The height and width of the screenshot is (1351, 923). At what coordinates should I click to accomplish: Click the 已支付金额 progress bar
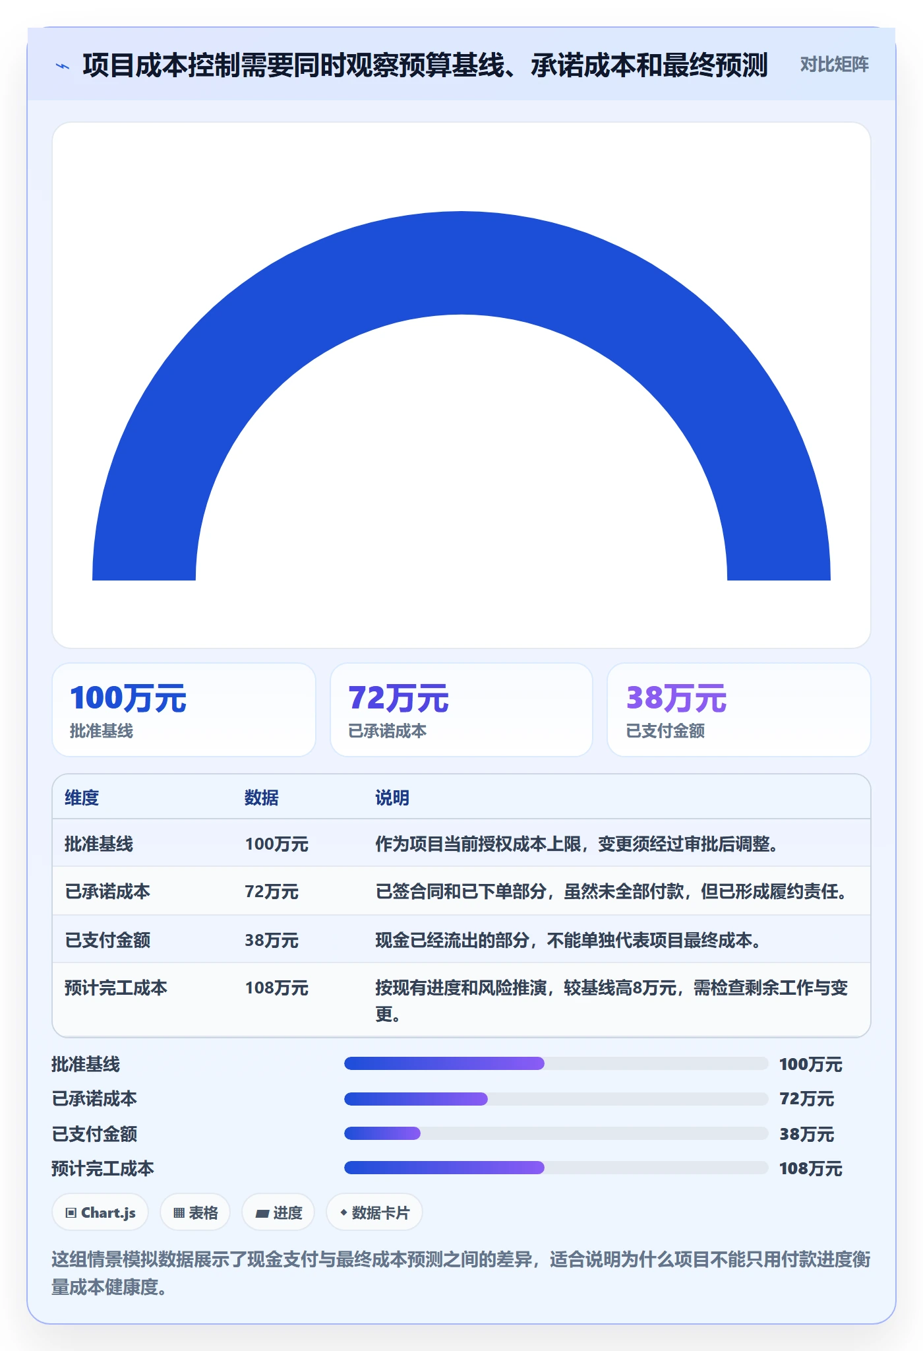(x=556, y=1133)
